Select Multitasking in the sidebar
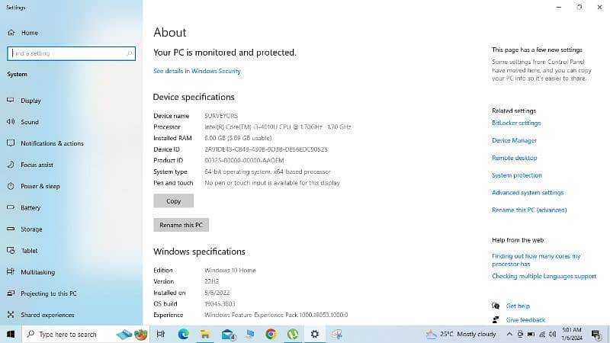Image resolution: width=610 pixels, height=343 pixels. [x=37, y=272]
